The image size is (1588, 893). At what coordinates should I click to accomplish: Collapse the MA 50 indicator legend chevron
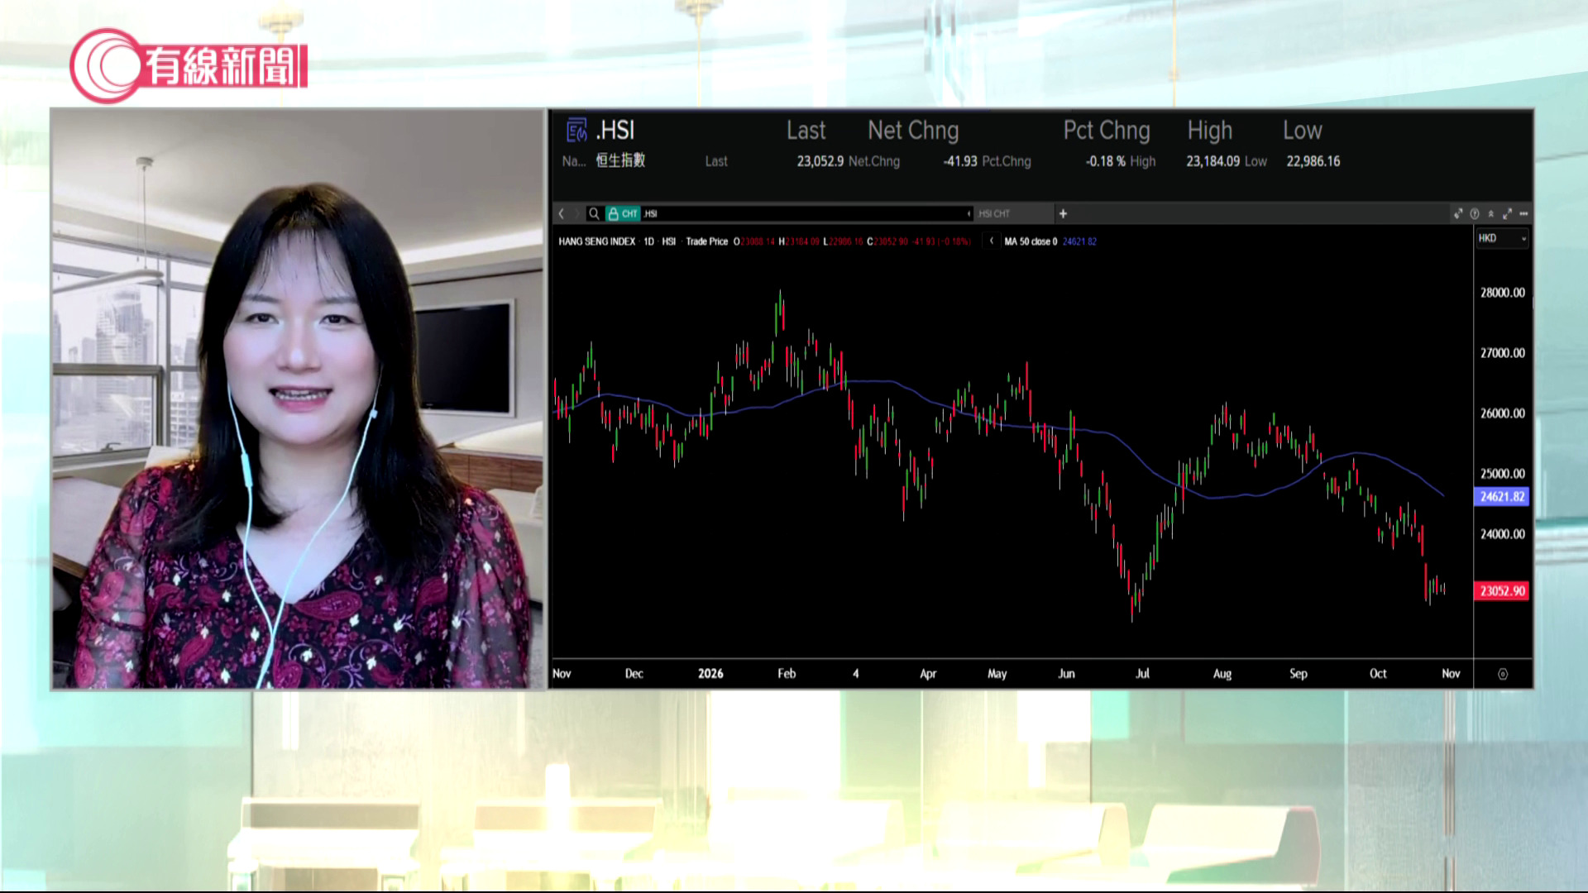pyautogui.click(x=992, y=241)
